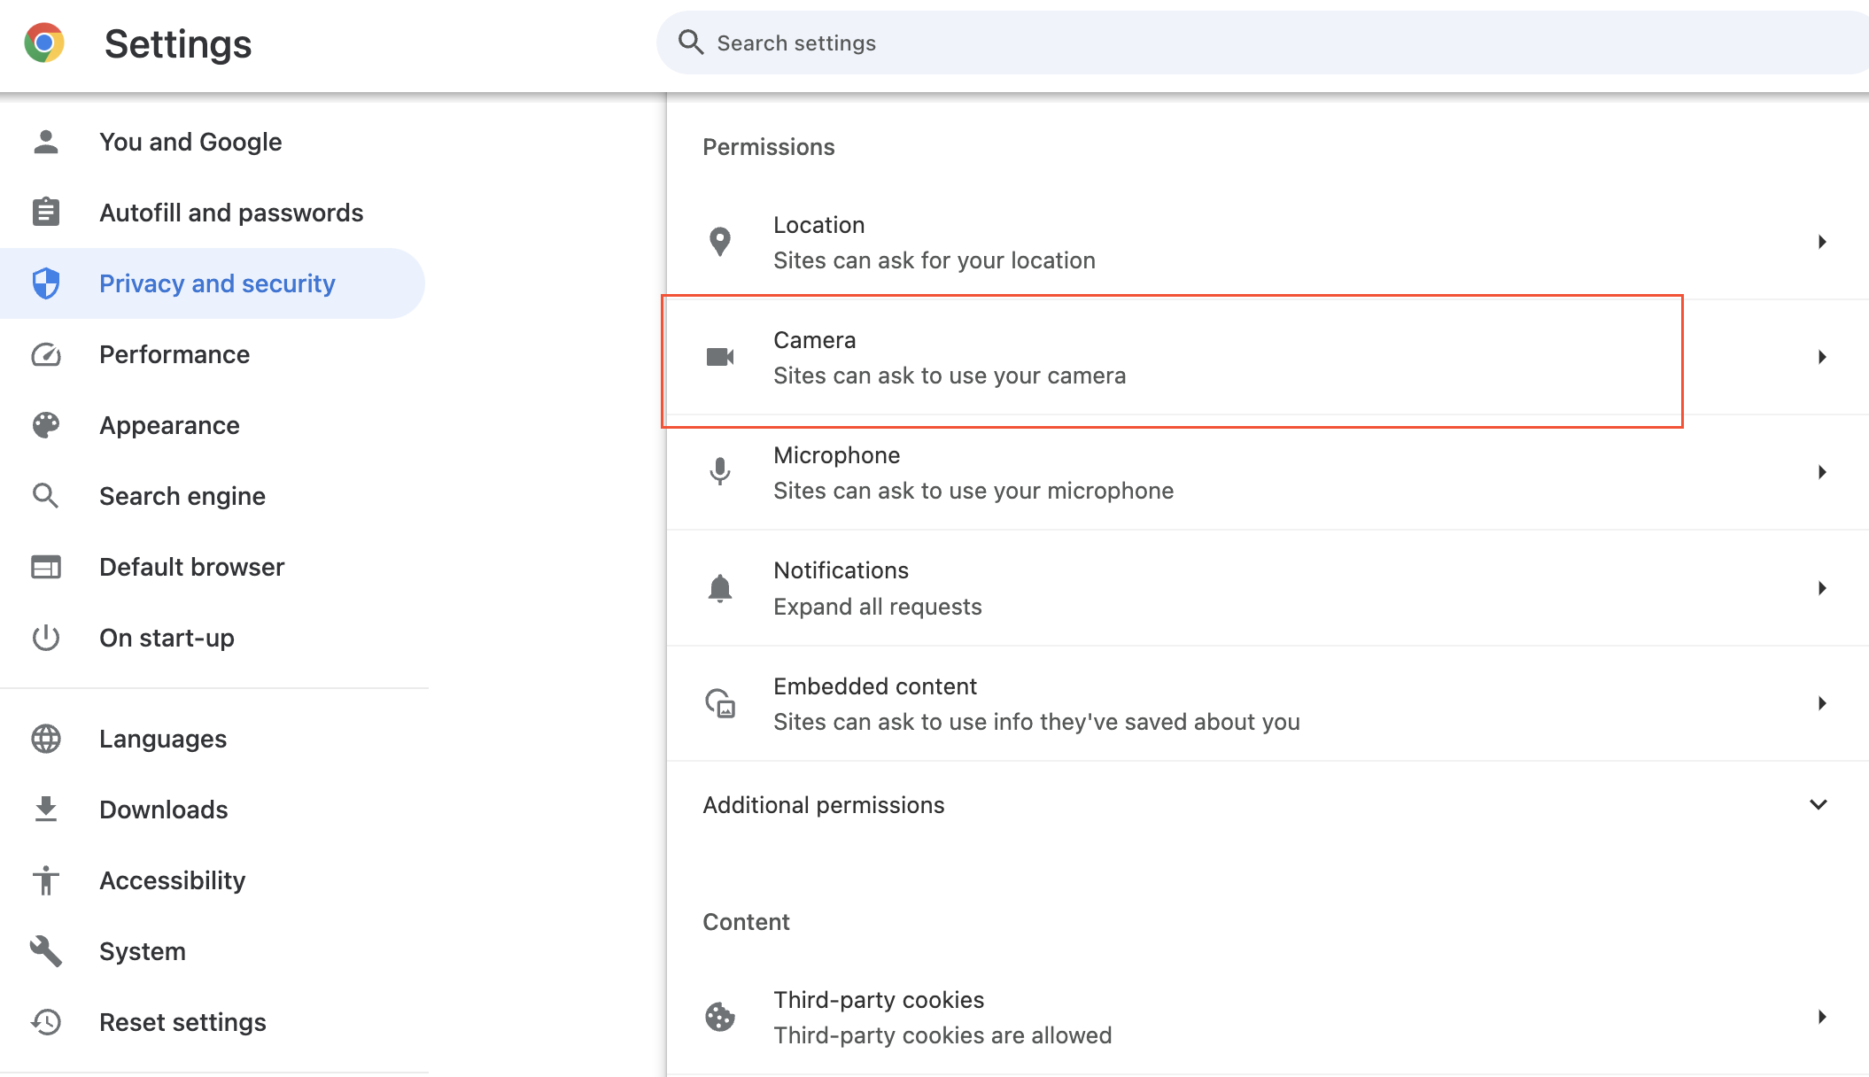This screenshot has height=1077, width=1869.
Task: Click 'Sites can ask to use info they've saved' text
Action: click(1036, 722)
